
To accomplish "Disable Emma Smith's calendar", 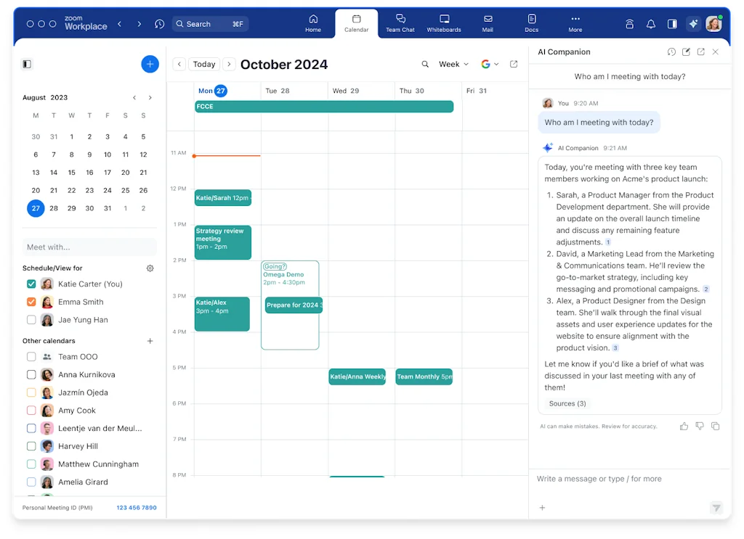I will point(31,302).
